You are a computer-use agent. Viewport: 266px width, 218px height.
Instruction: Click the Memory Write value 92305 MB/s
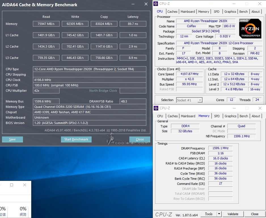75,24
